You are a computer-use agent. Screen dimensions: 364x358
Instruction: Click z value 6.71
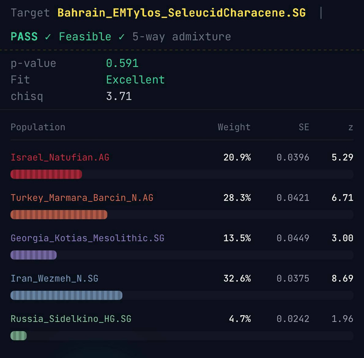pos(342,198)
